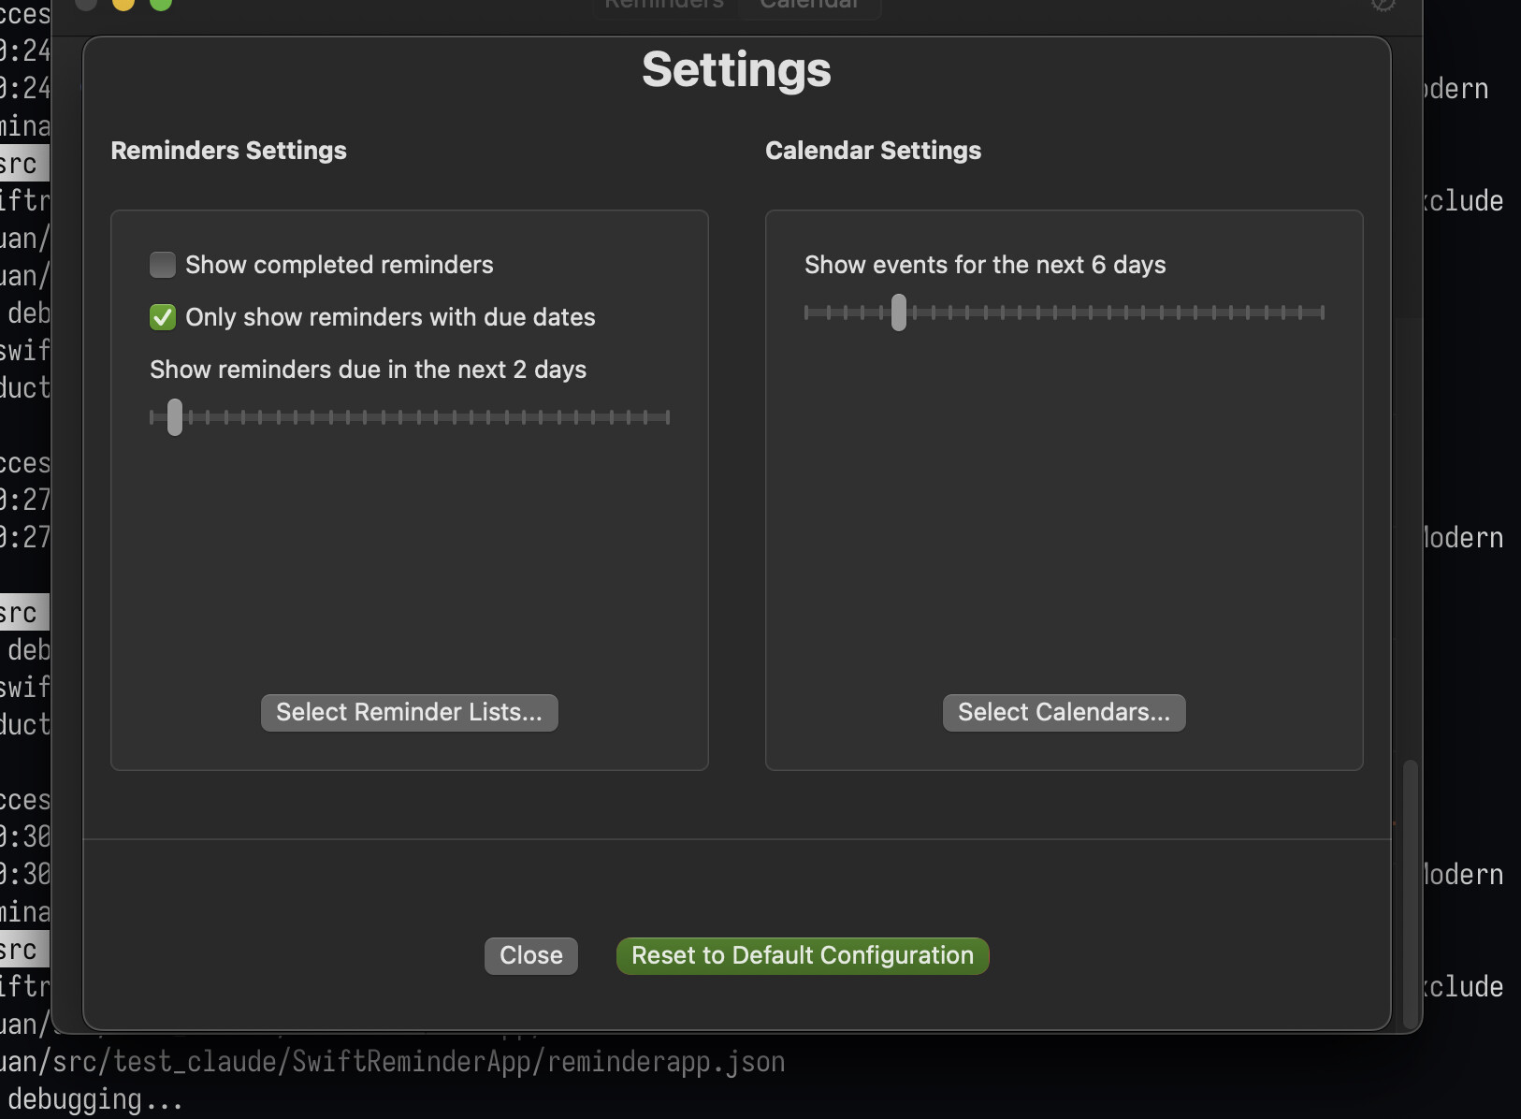Click the calendar events days slider handle
1521x1119 pixels.
pos(899,312)
